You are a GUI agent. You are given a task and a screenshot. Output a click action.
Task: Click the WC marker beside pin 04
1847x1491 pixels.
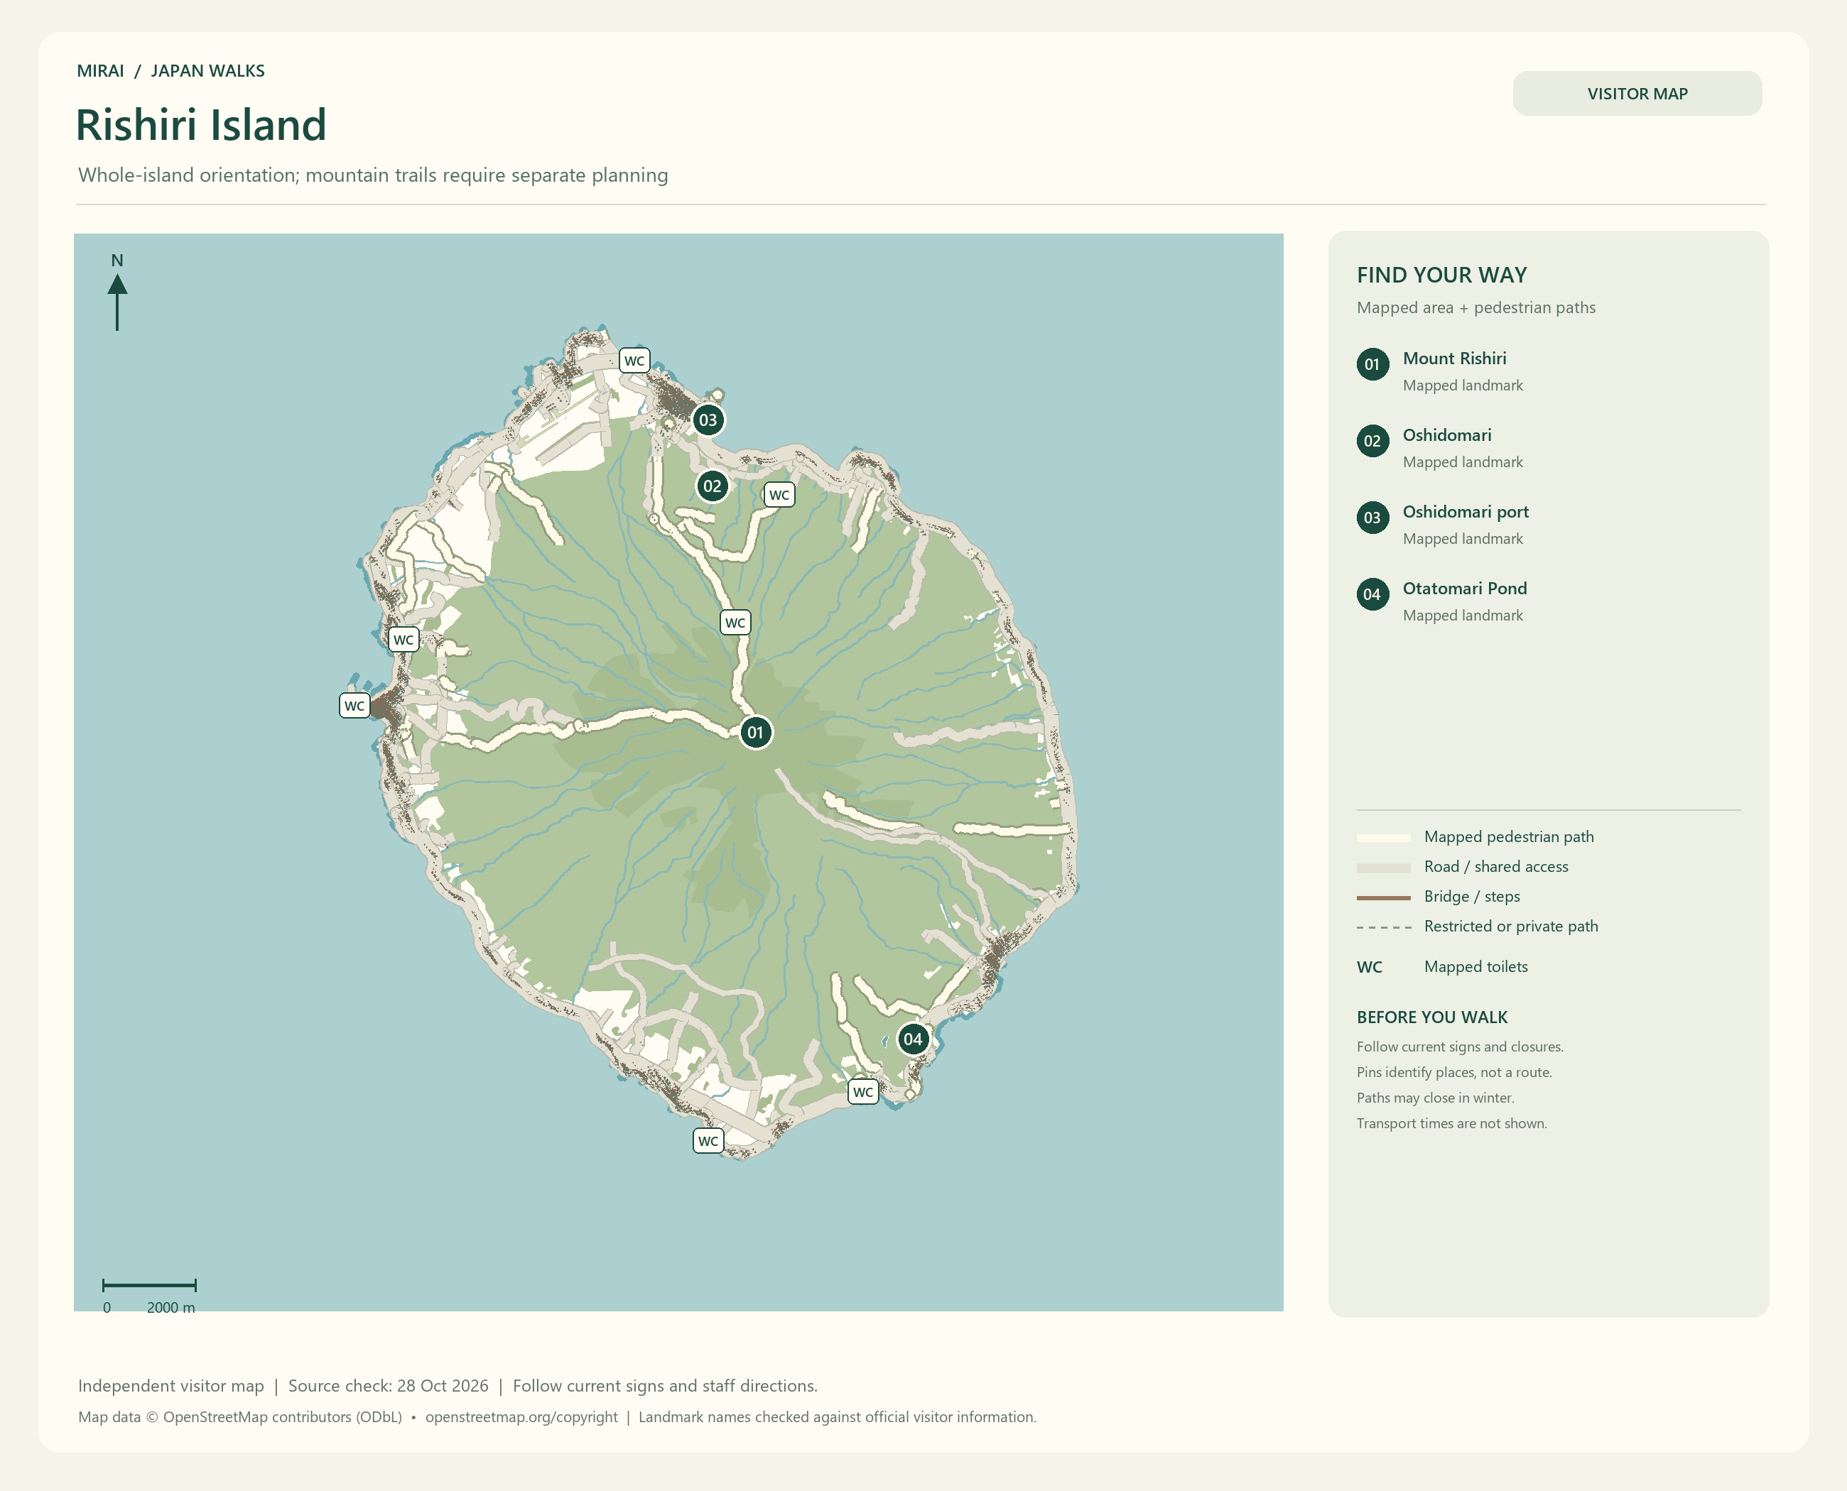coord(864,1093)
